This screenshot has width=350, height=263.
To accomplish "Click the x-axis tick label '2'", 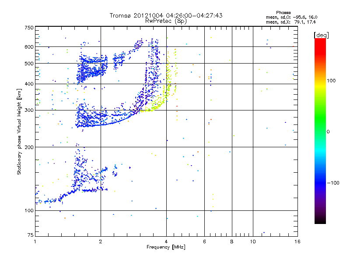I will tap(101, 242).
